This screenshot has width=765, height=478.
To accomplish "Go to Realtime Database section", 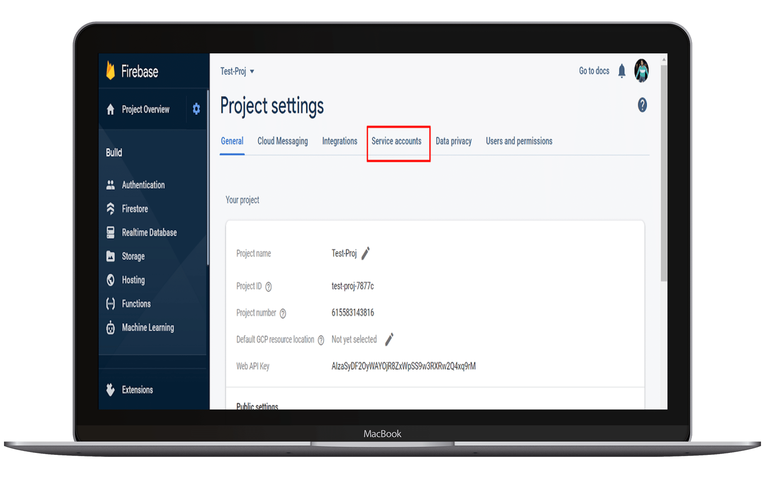I will (x=149, y=233).
